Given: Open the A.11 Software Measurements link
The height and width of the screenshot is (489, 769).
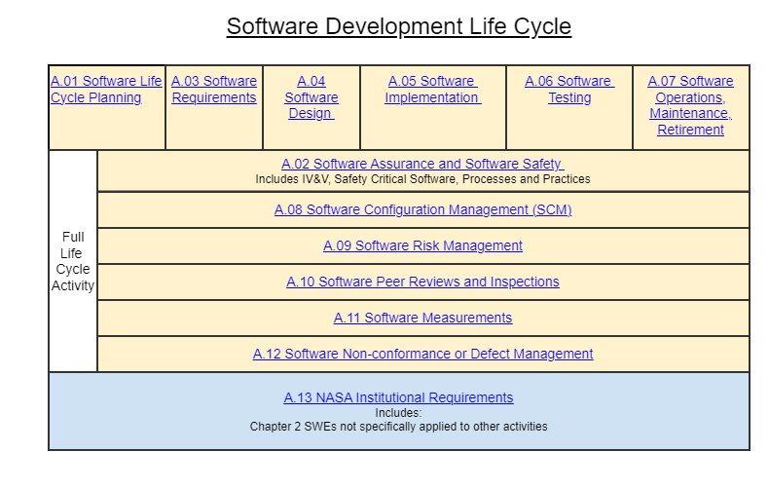Looking at the screenshot, I should (x=422, y=318).
